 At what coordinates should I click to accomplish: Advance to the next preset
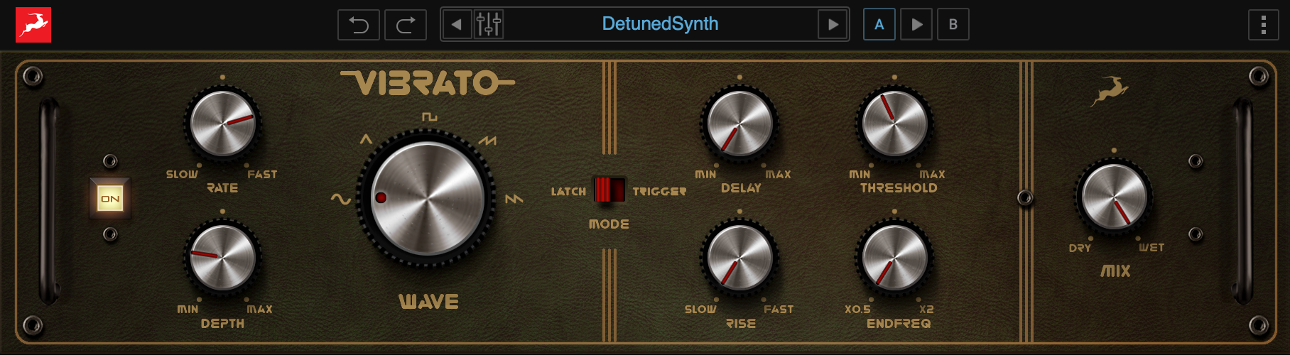[x=833, y=24]
